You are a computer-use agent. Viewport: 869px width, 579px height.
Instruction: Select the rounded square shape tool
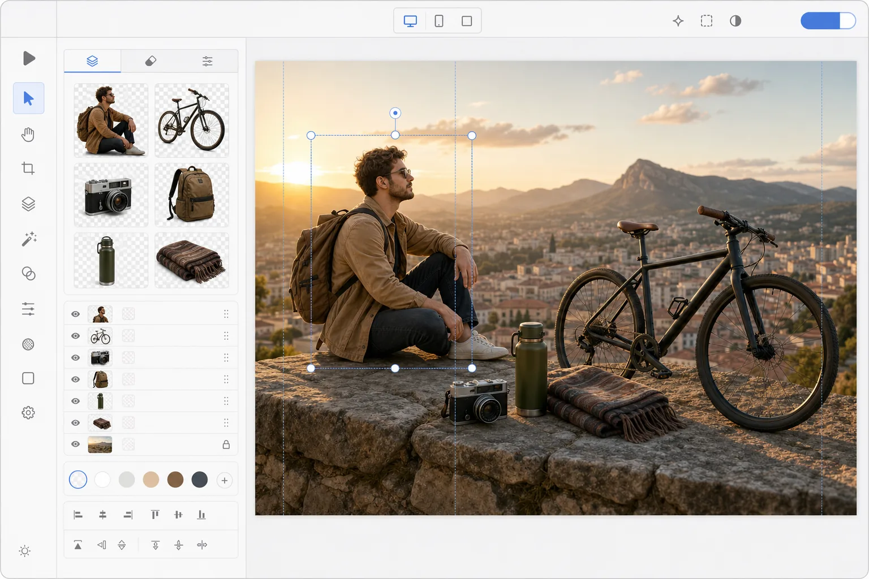[x=28, y=378]
